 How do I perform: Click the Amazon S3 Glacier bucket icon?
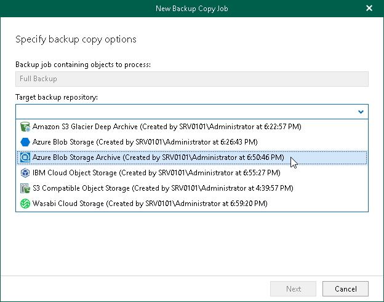coord(25,127)
